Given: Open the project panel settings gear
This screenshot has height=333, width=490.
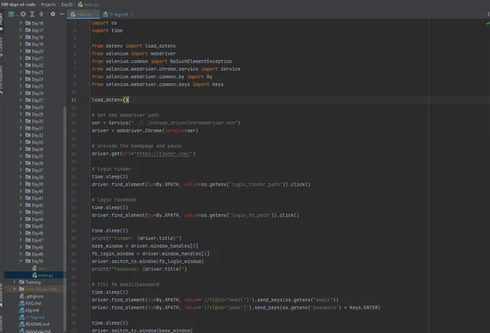Looking at the screenshot, I should tap(53, 14).
